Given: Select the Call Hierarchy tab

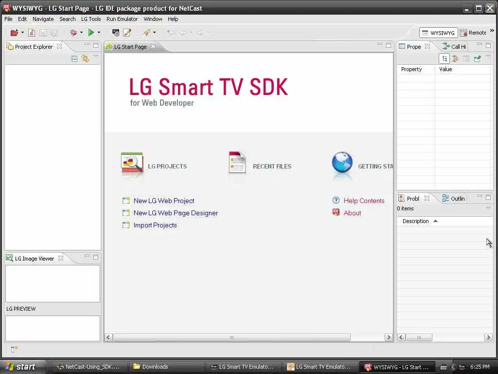Looking at the screenshot, I should [455, 47].
